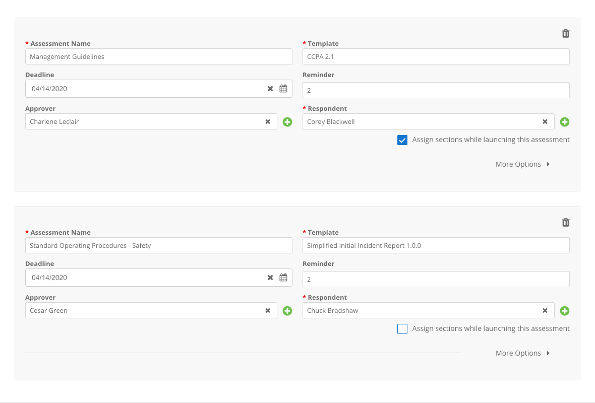
Task: Add another respondent to Management Guidelines
Action: coord(564,121)
